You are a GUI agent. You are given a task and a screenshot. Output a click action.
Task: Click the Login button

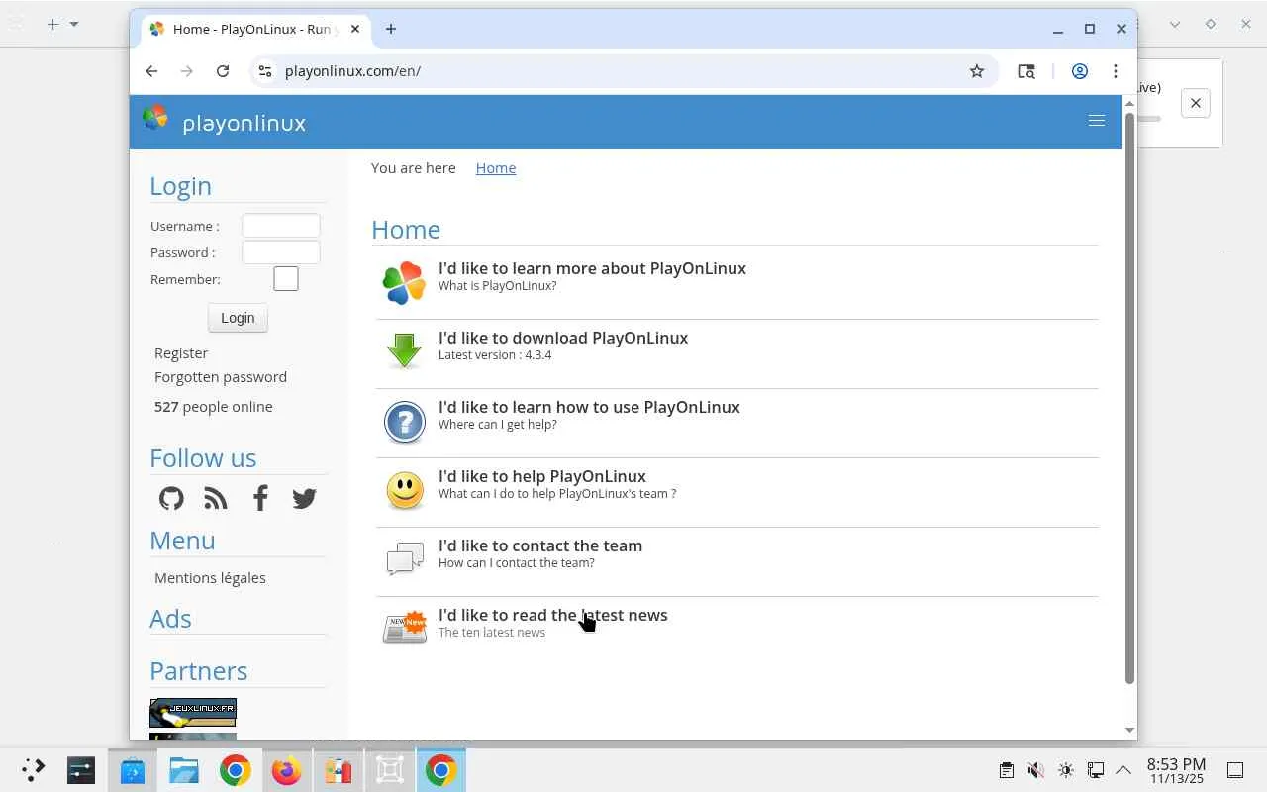tap(238, 318)
